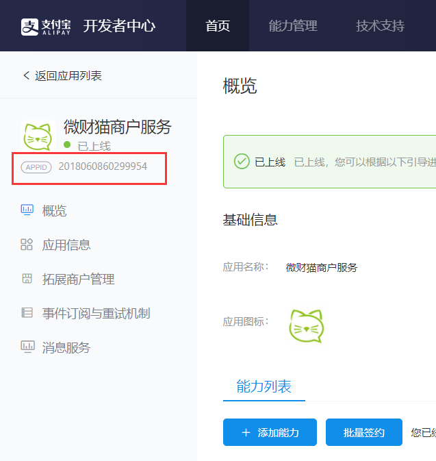Click the plus icon in the 添加能力 button

pyautogui.click(x=246, y=432)
